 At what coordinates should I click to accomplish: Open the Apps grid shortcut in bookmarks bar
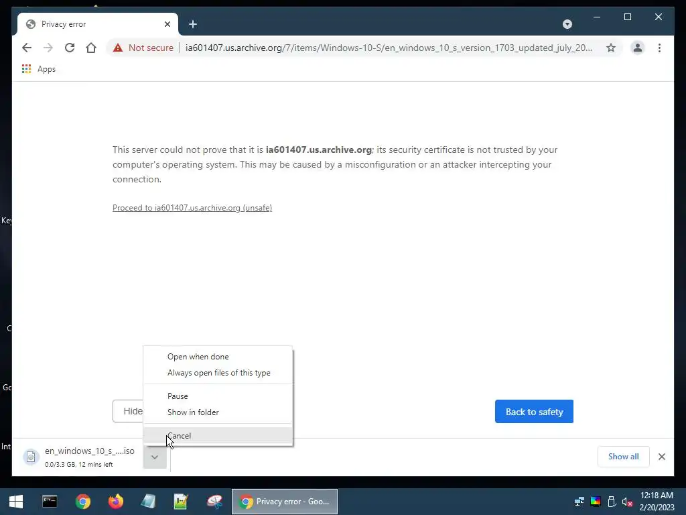pyautogui.click(x=26, y=69)
